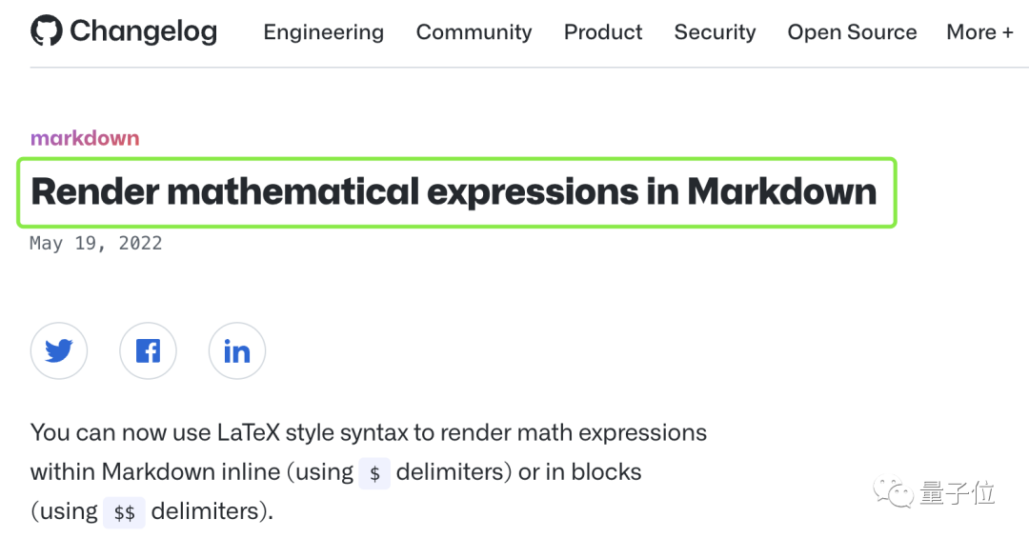Open the Render mathematical expressions headline
Image resolution: width=1029 pixels, height=538 pixels.
click(x=454, y=191)
